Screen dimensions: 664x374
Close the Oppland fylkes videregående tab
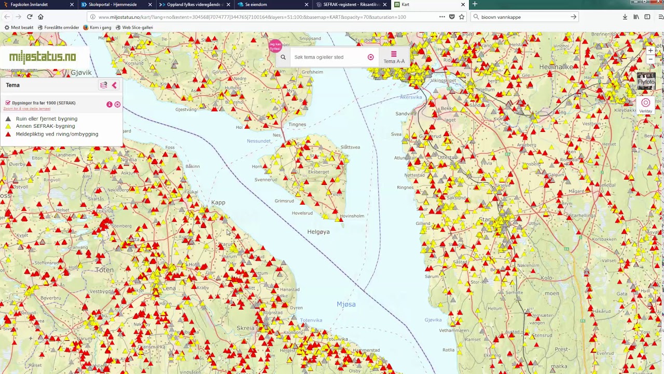(228, 5)
